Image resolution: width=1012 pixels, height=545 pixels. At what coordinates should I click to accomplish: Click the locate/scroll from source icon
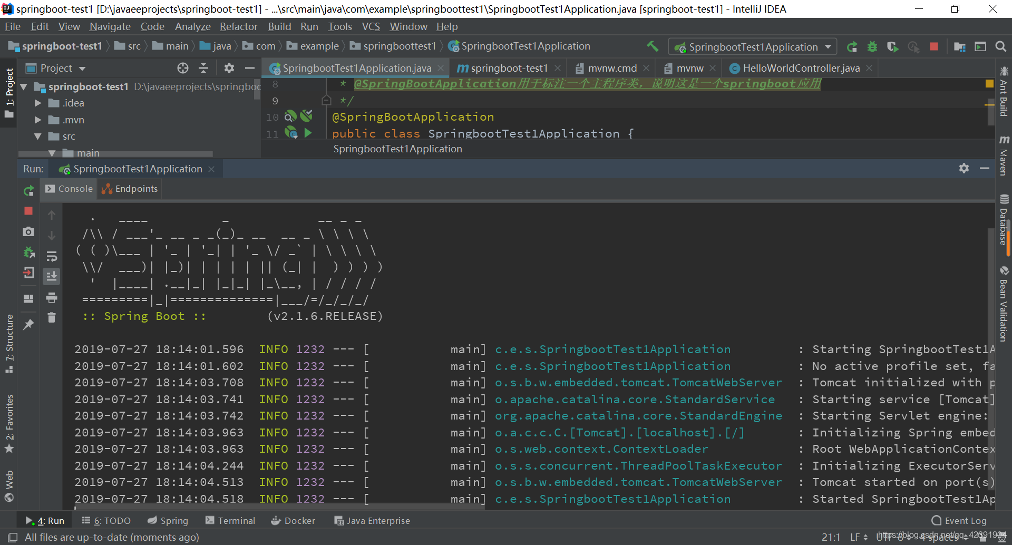(x=183, y=68)
